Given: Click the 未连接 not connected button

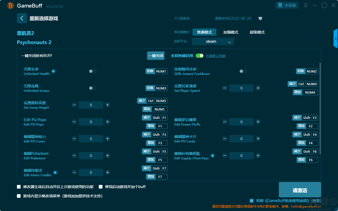Looking at the screenshot, I should pyautogui.click(x=287, y=5).
